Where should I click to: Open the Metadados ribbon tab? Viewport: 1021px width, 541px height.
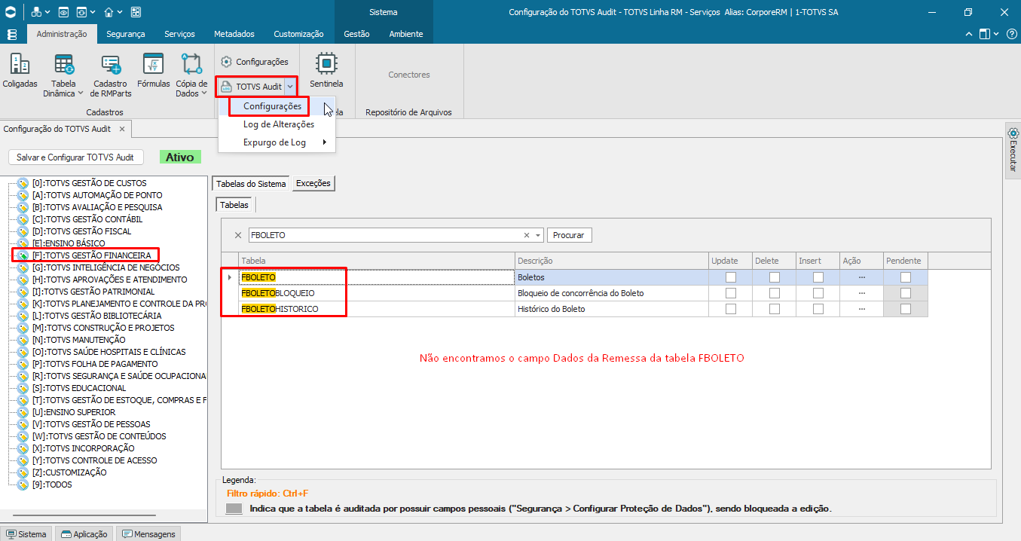pyautogui.click(x=234, y=34)
